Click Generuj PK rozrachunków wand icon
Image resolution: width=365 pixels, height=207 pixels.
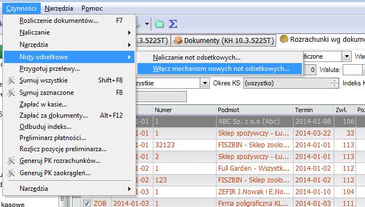coord(11,161)
